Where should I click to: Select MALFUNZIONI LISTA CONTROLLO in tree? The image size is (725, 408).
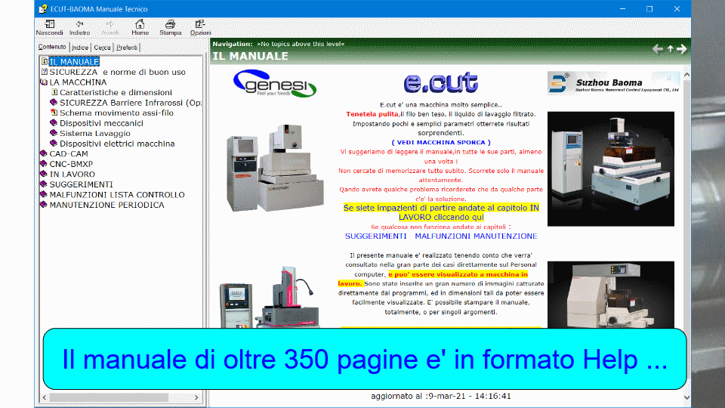click(x=117, y=195)
